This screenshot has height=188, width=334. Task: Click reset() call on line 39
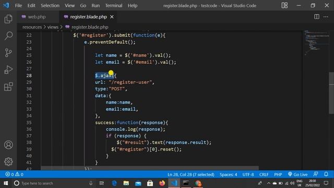169,149
